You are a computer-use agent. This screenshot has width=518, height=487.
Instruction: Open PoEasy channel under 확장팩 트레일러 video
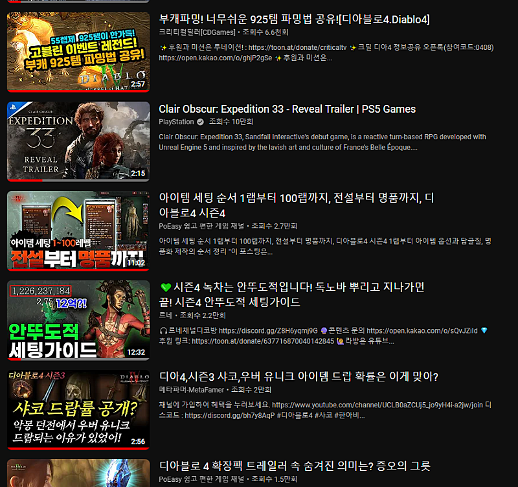coord(201,479)
